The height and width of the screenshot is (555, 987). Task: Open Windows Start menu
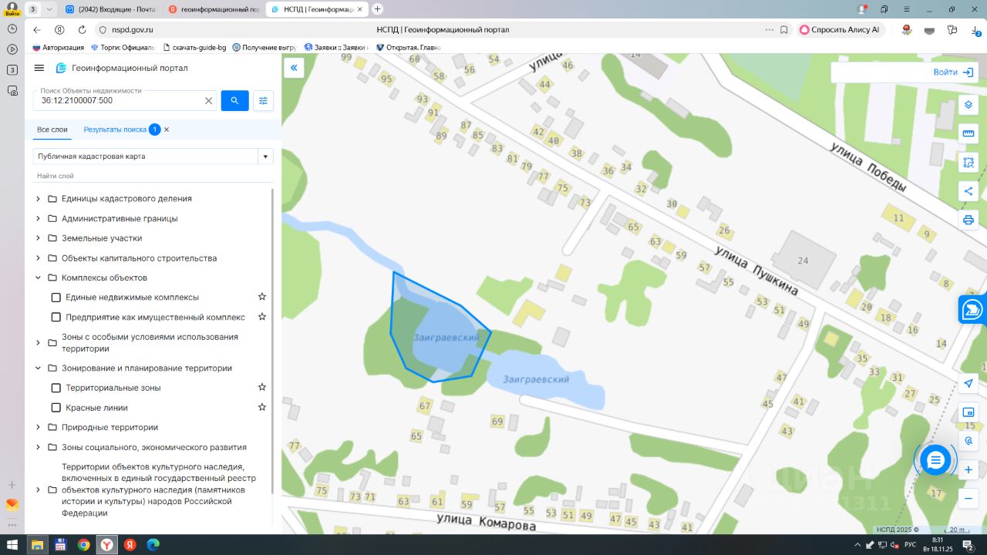tap(12, 545)
